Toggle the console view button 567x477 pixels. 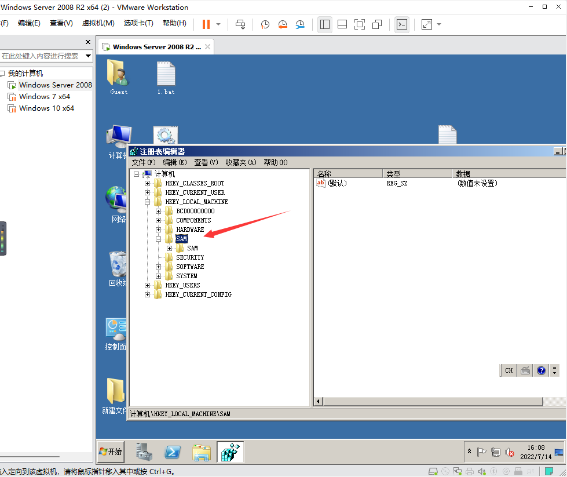pyautogui.click(x=402, y=24)
